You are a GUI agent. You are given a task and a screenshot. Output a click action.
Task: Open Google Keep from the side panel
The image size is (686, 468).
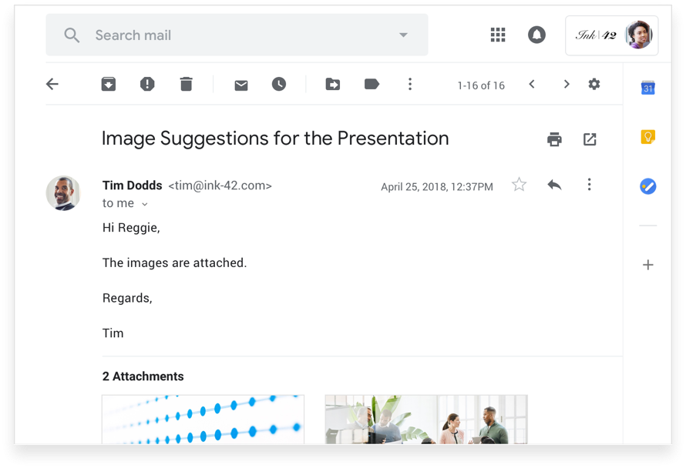click(x=648, y=137)
